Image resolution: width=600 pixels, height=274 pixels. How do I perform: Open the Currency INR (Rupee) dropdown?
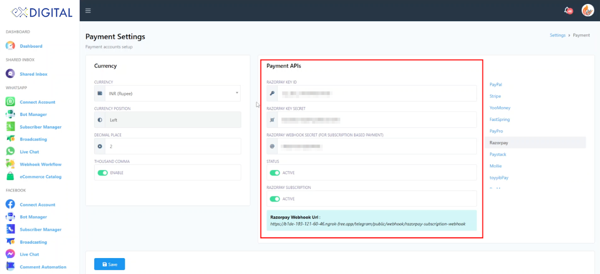tap(173, 93)
